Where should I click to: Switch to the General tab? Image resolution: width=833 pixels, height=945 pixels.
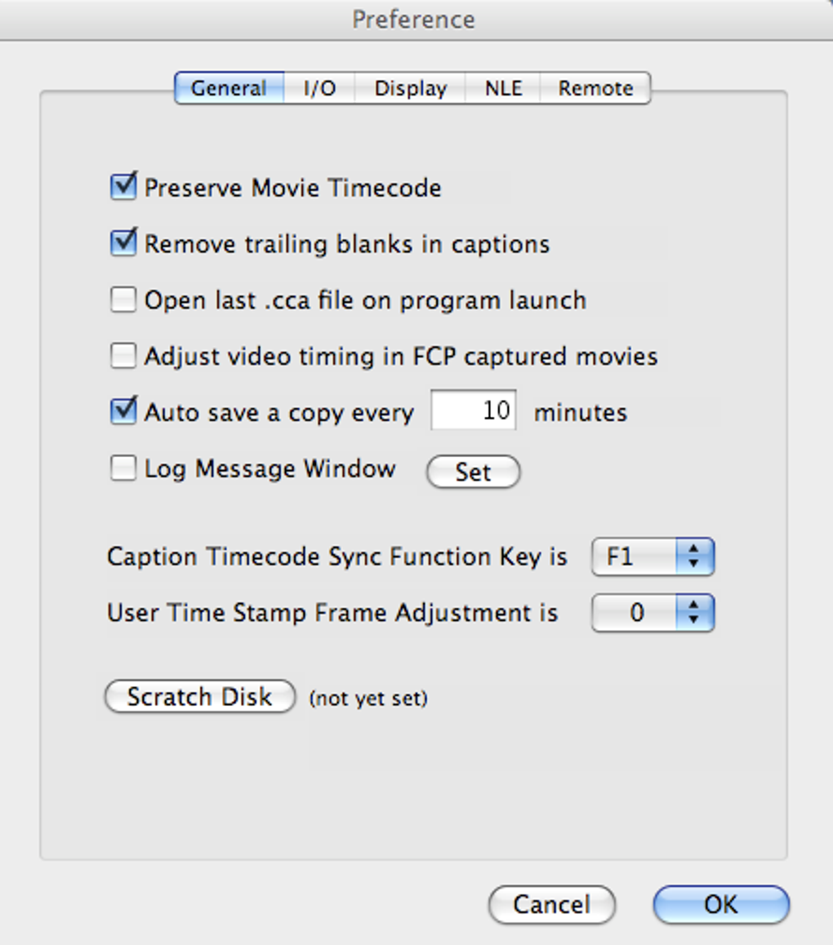tap(229, 88)
